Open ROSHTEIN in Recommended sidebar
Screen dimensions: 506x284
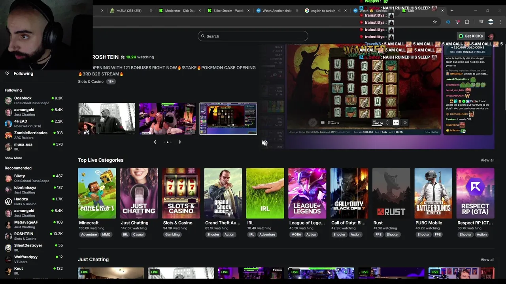click(34, 236)
